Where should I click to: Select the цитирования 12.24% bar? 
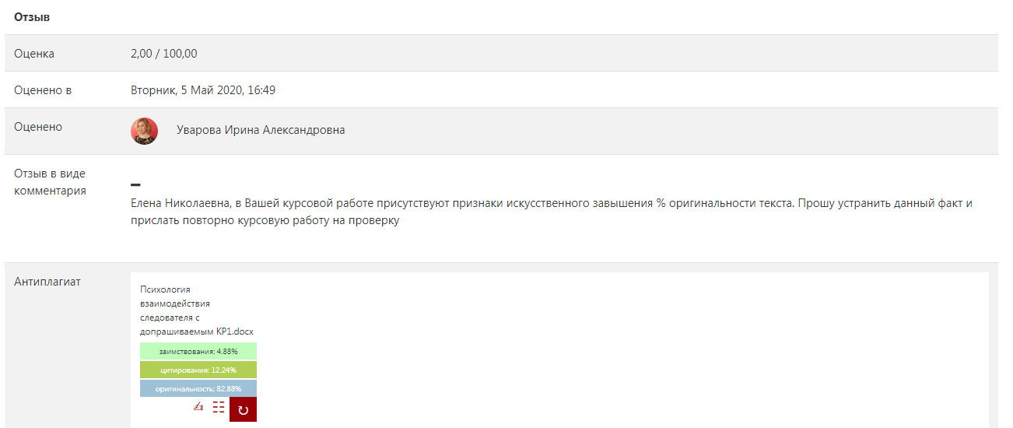coord(198,370)
